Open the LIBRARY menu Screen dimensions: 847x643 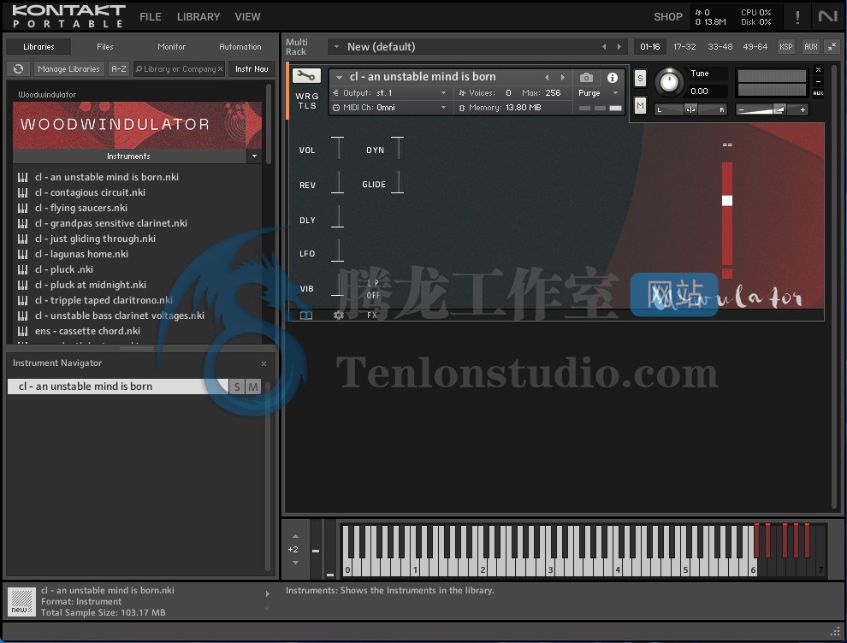[x=198, y=17]
